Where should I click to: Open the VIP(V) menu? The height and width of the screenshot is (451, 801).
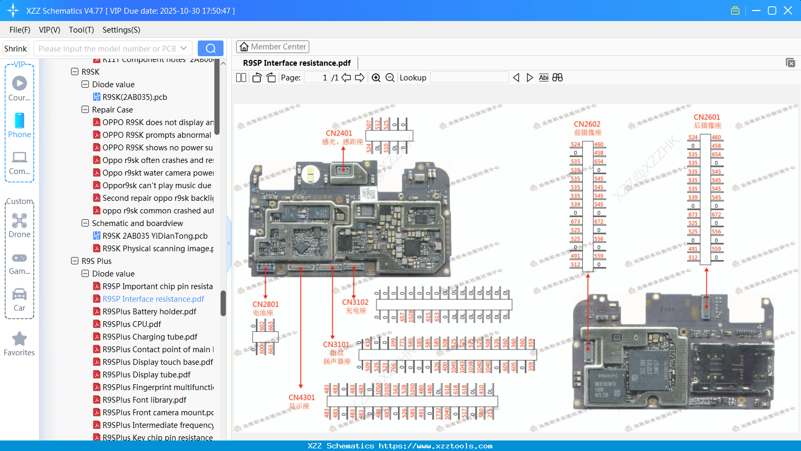click(x=49, y=30)
